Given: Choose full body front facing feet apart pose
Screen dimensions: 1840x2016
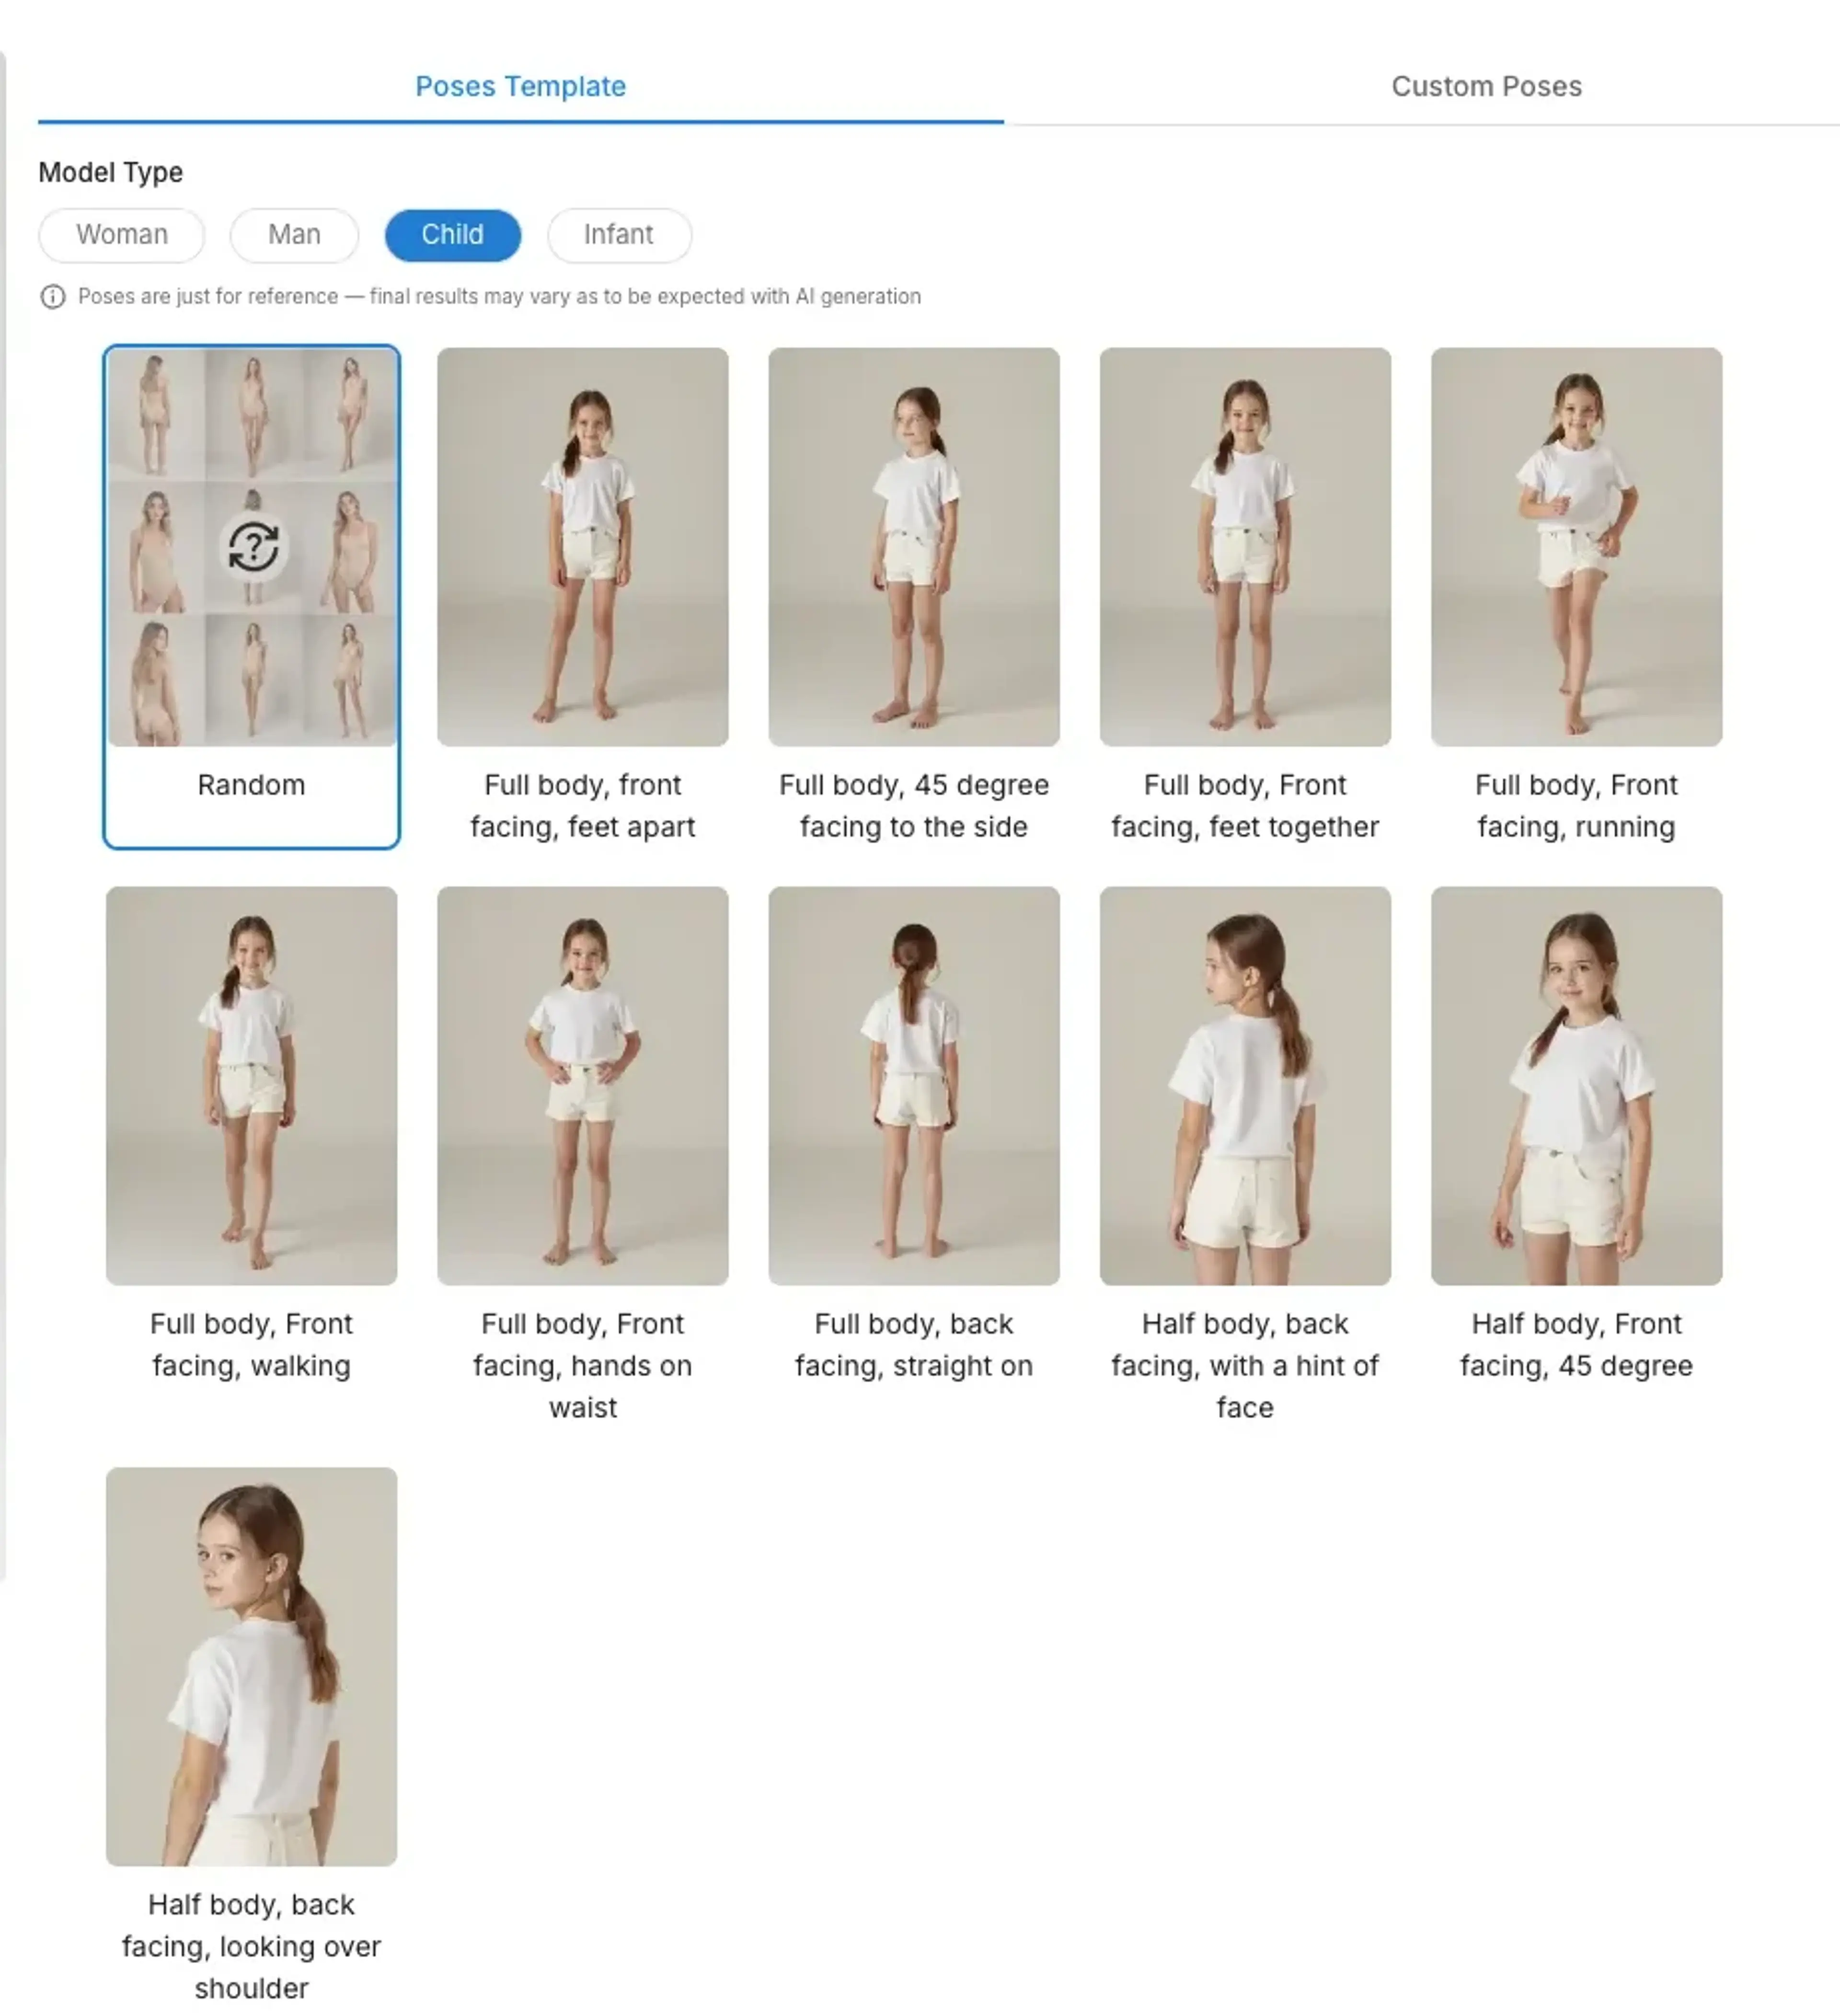Looking at the screenshot, I should click(x=582, y=547).
